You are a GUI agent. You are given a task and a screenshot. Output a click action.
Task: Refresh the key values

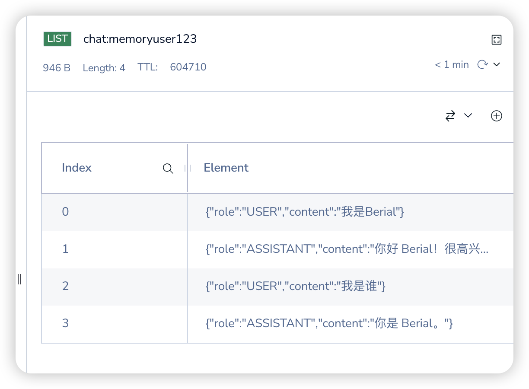click(482, 65)
